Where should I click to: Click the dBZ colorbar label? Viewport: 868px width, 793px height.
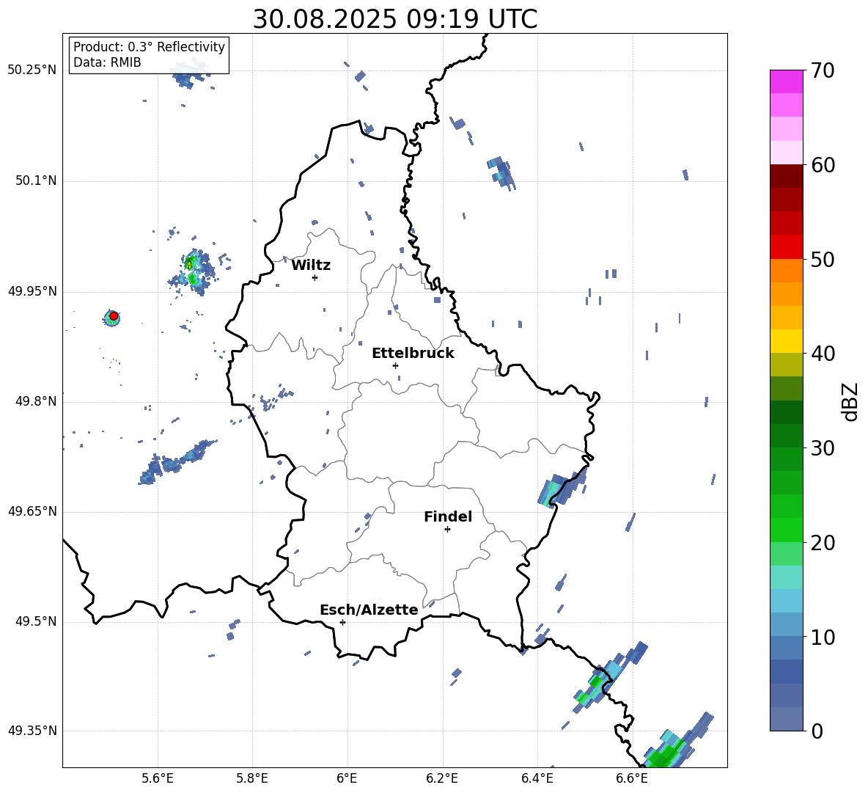click(850, 401)
